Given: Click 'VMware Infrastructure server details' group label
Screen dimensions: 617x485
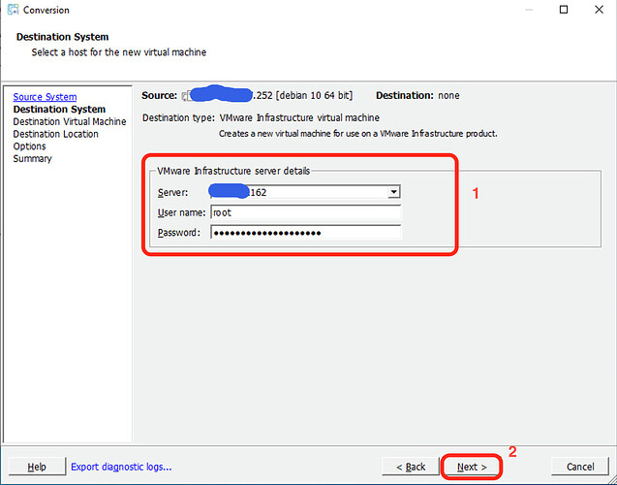Looking at the screenshot, I should pos(233,171).
